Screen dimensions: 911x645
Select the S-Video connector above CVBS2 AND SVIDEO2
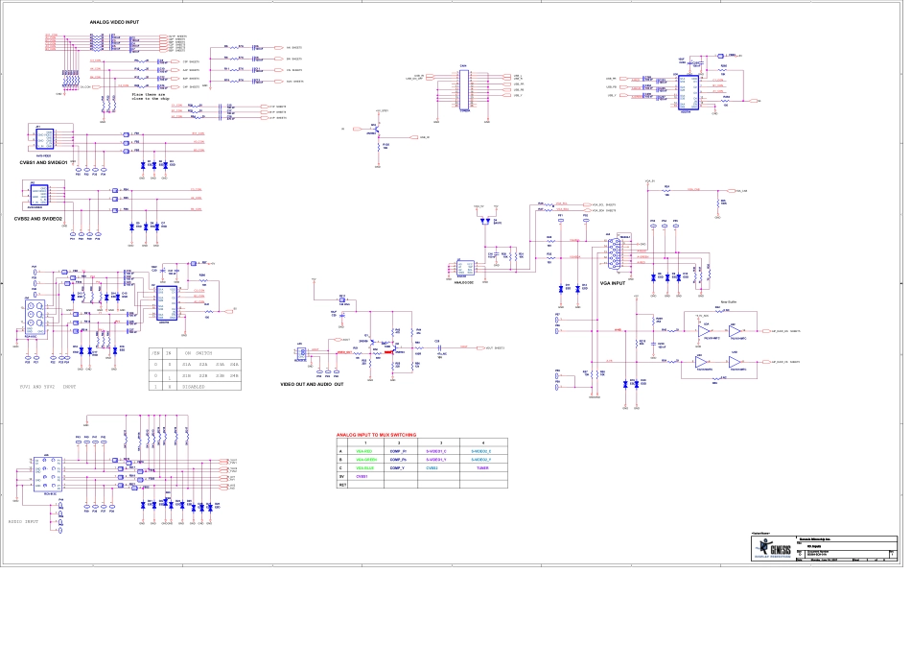(x=38, y=195)
